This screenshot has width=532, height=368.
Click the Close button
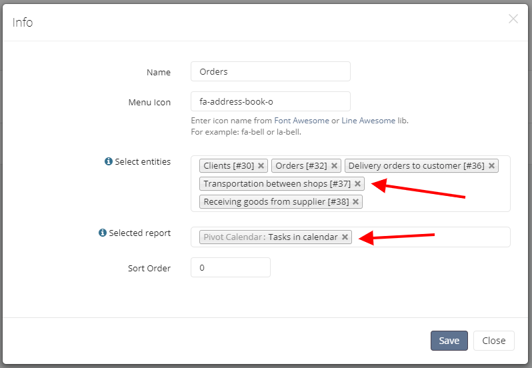point(494,341)
